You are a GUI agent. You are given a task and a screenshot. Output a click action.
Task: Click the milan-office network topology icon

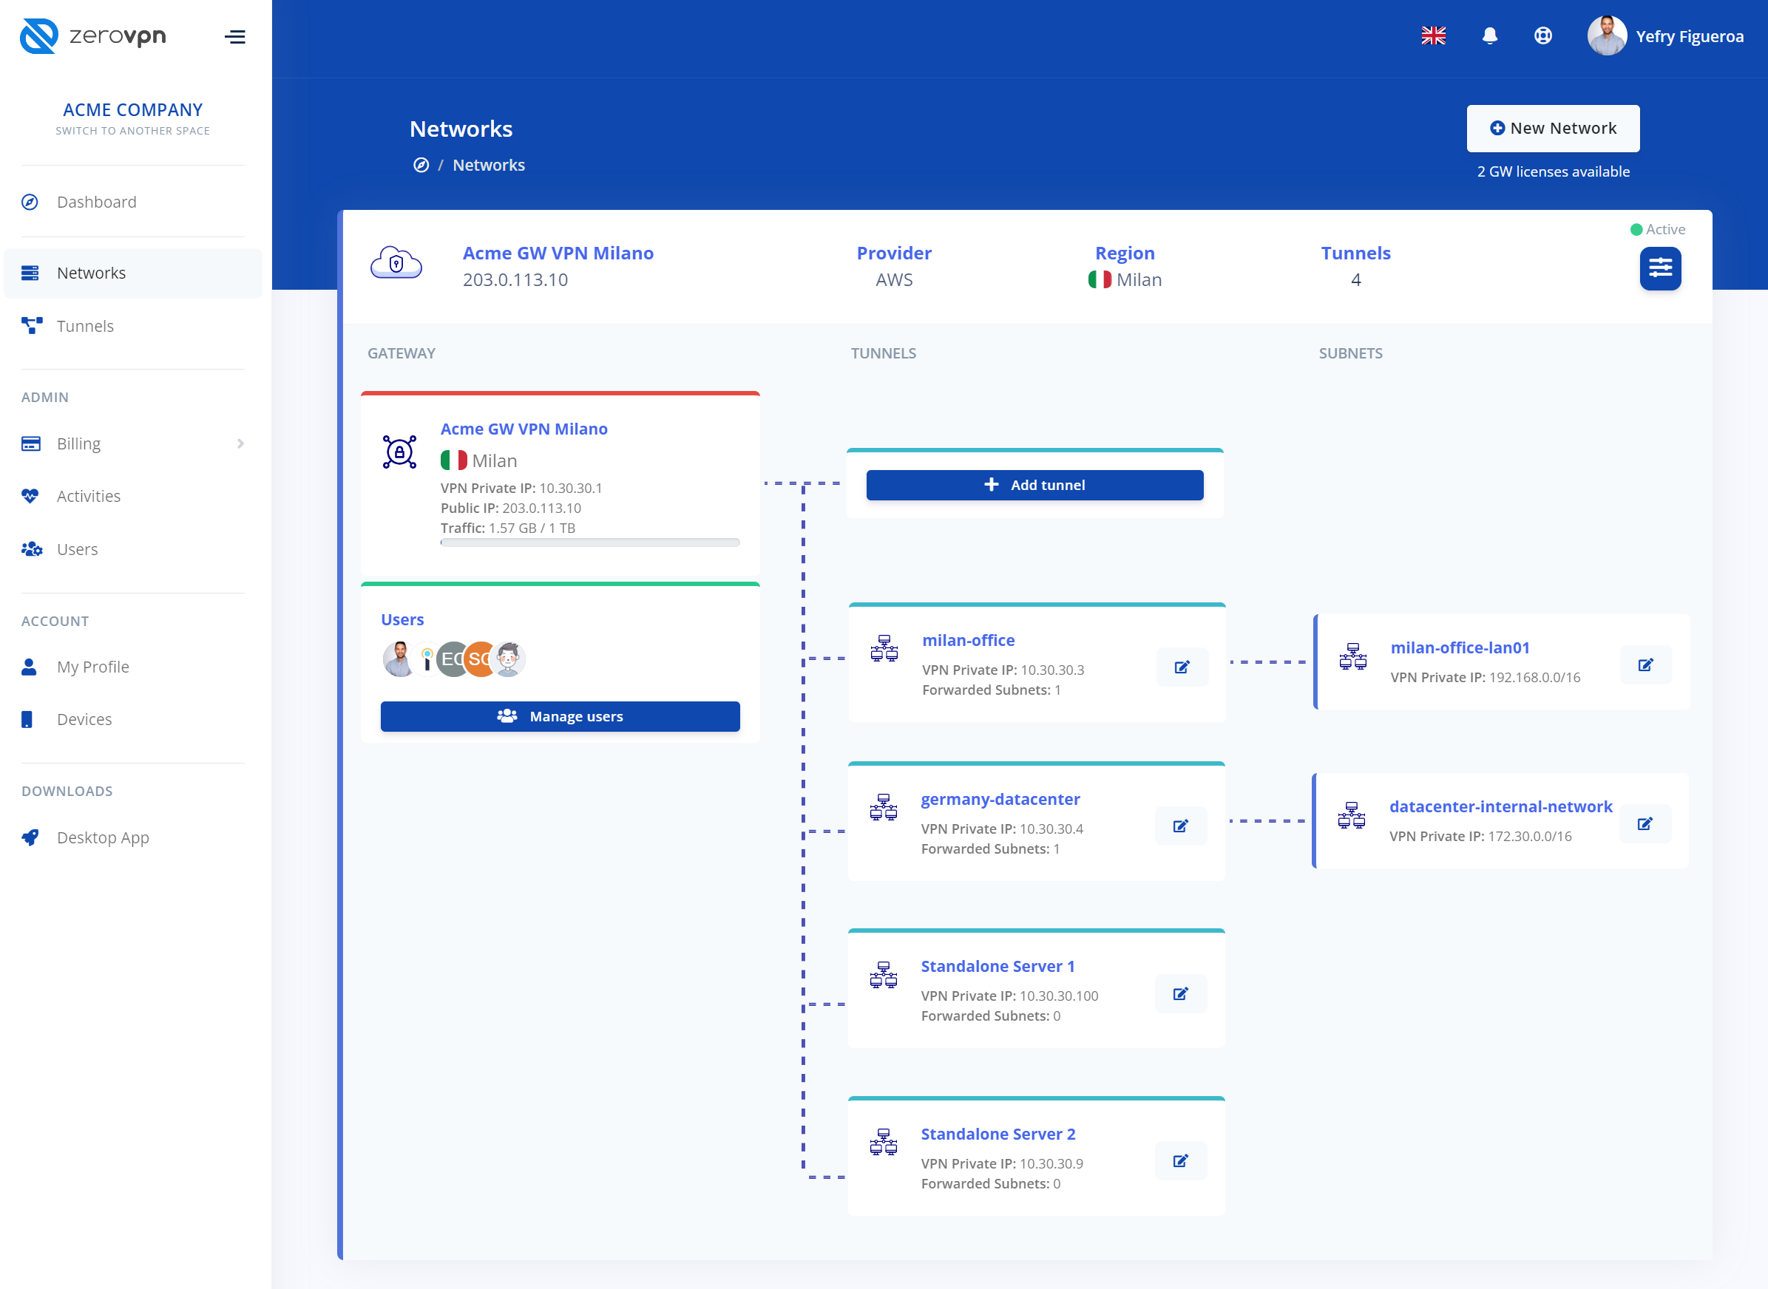pos(884,648)
